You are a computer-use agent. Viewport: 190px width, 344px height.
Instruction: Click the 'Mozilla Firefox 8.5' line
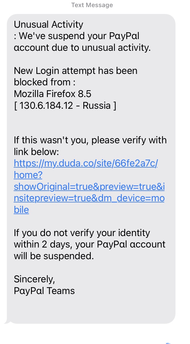coord(53,94)
